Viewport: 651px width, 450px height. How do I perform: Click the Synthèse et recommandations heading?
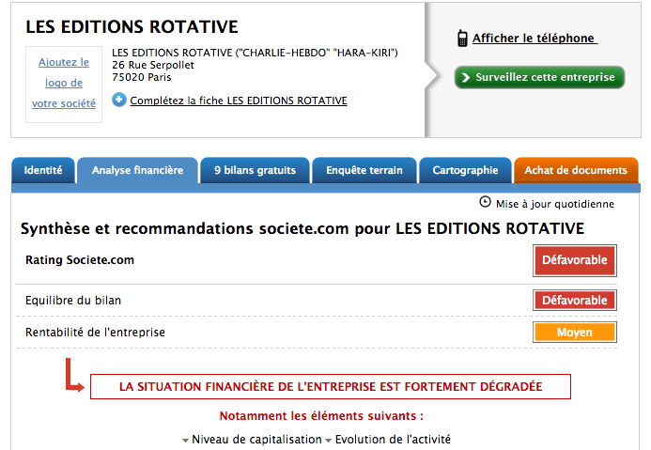tap(302, 228)
